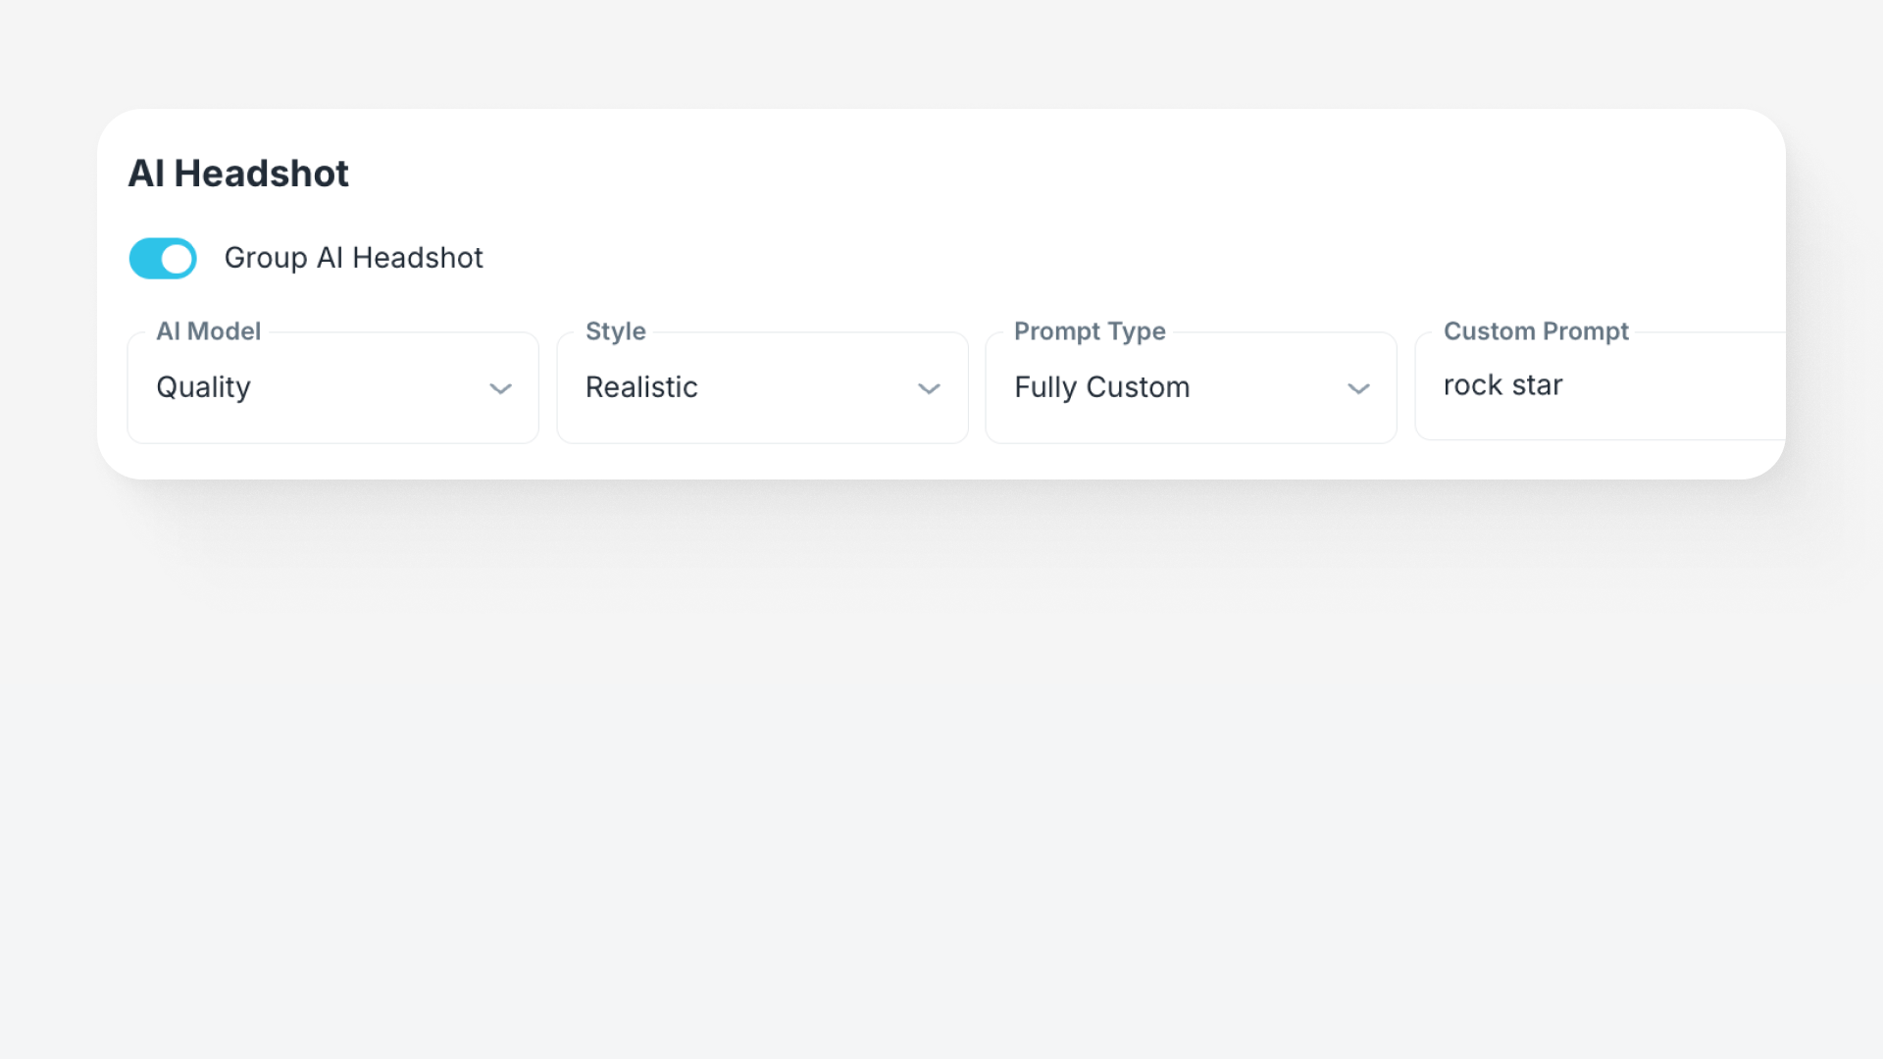
Task: Focus the Custom Prompt text field
Action: (x=1667, y=386)
